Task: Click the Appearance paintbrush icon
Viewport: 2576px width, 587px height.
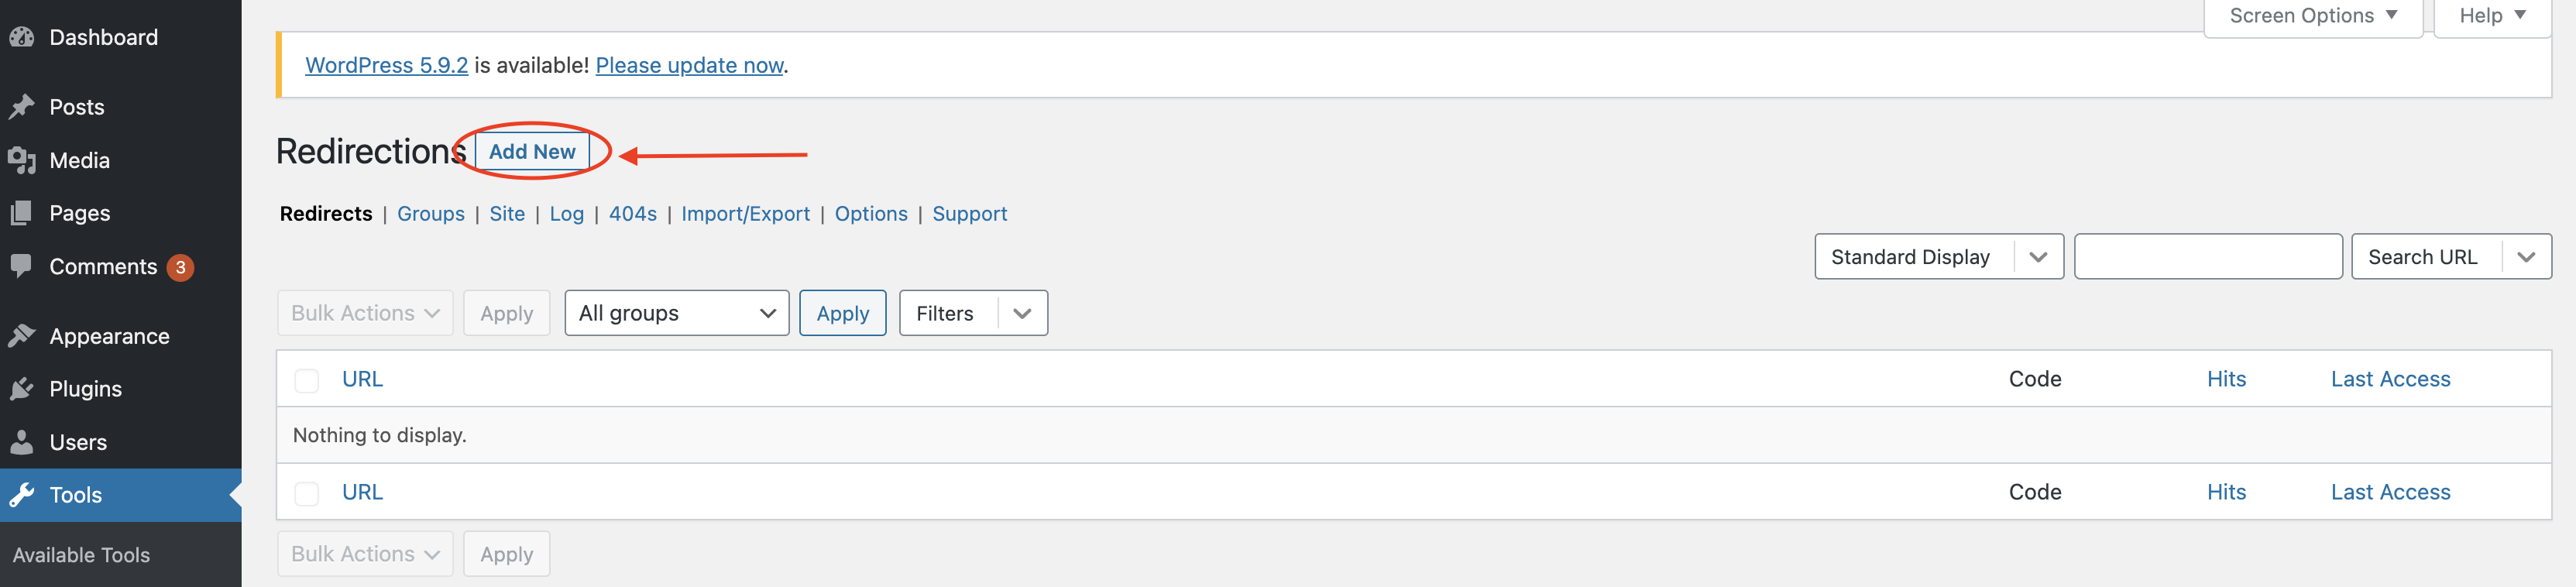Action: coord(22,336)
